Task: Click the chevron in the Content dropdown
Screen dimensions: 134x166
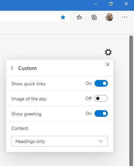Action: 100,141
